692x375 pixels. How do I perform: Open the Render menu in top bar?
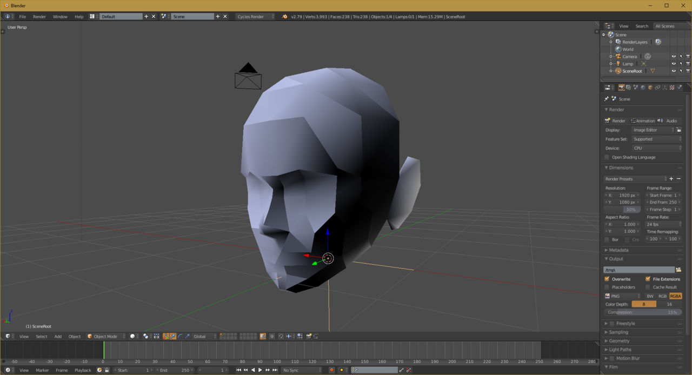coord(39,17)
